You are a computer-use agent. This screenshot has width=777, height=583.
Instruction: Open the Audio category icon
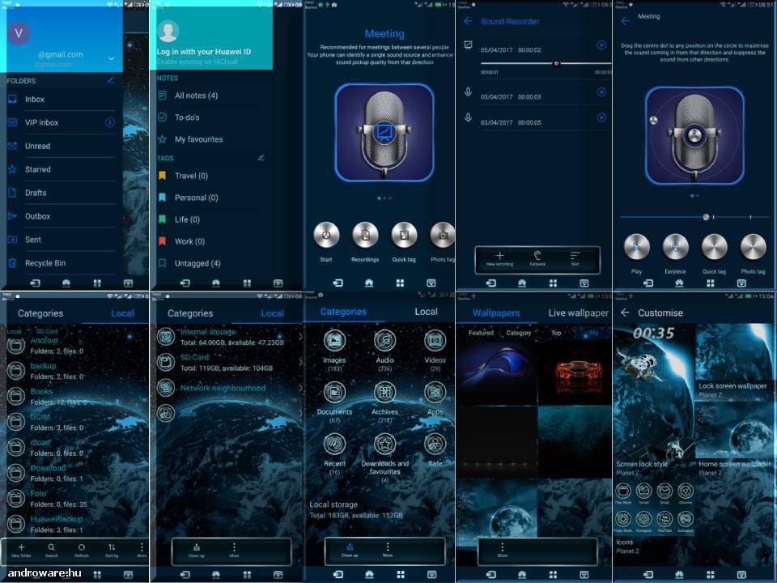click(384, 340)
